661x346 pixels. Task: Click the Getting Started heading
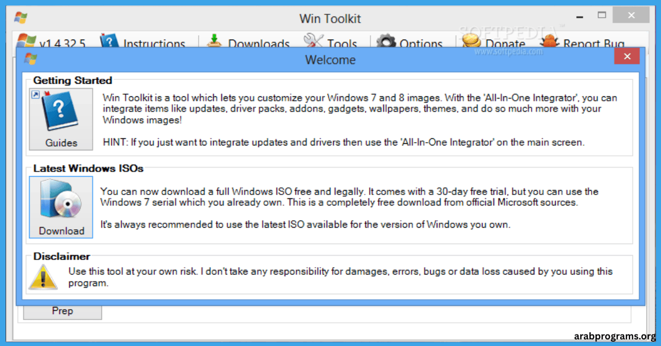point(73,80)
